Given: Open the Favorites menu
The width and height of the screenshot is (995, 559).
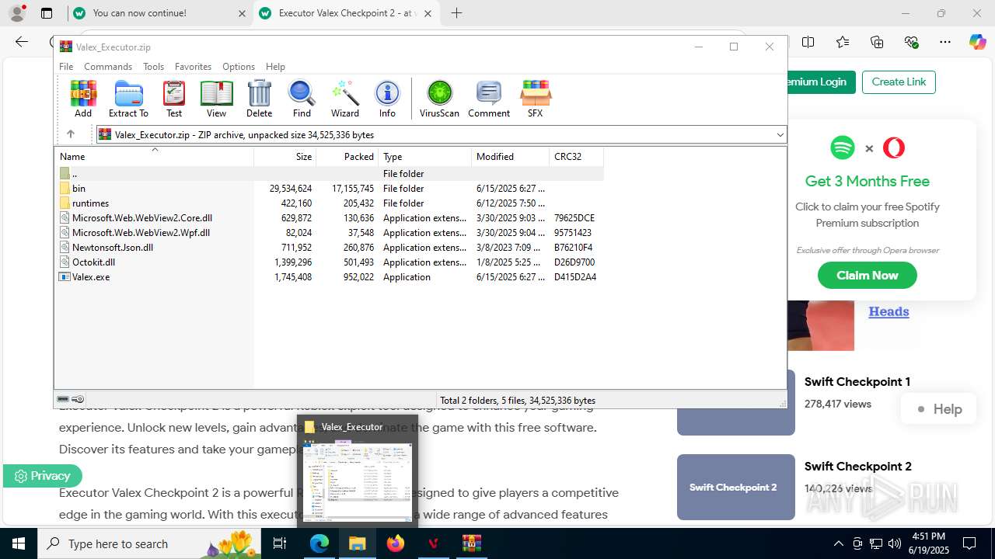Looking at the screenshot, I should pos(193,67).
